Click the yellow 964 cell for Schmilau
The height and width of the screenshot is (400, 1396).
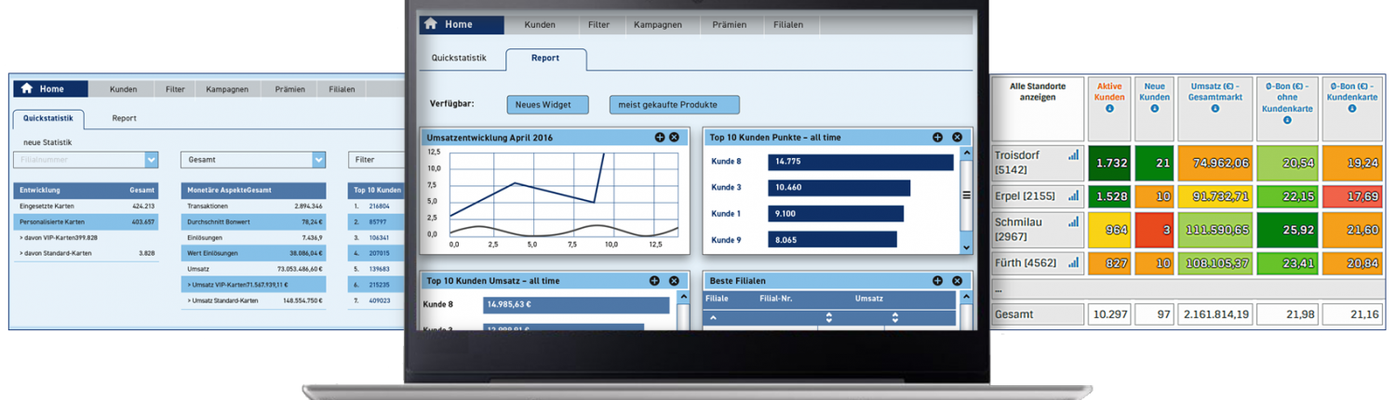pos(1111,230)
